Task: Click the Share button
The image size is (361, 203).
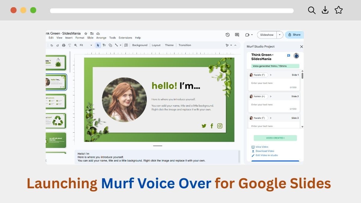Action: (x=294, y=35)
